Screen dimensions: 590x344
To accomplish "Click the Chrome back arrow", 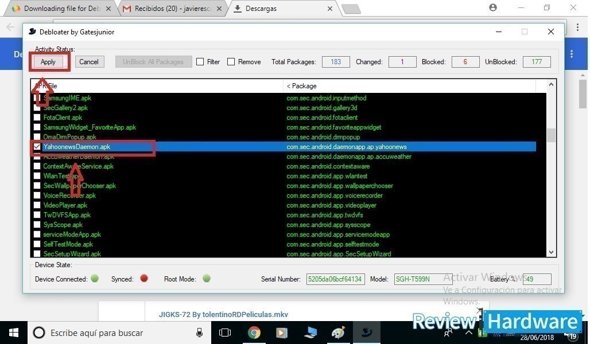I will tap(10, 27).
